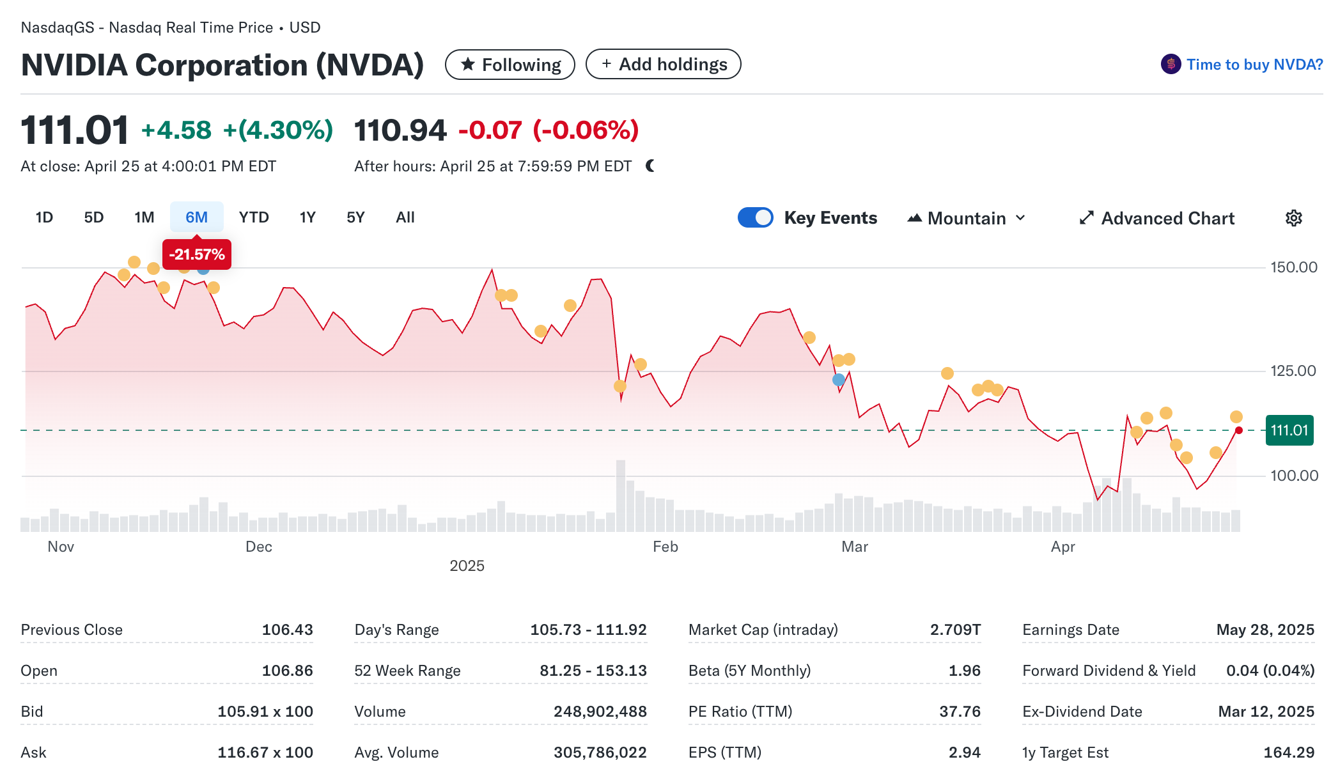
Task: Click the chart settings gear icon
Action: coord(1293,218)
